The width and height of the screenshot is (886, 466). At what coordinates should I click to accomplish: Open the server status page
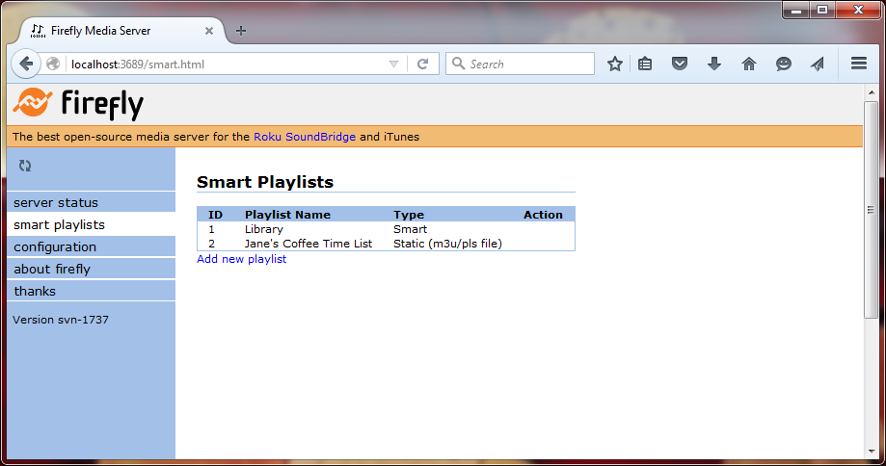(x=56, y=202)
